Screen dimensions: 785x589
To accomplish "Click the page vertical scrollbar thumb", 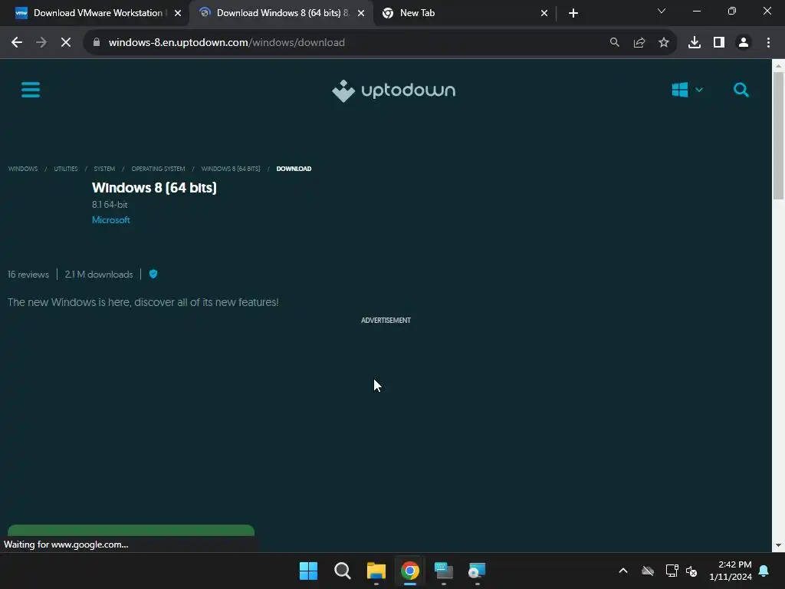I will (x=778, y=135).
